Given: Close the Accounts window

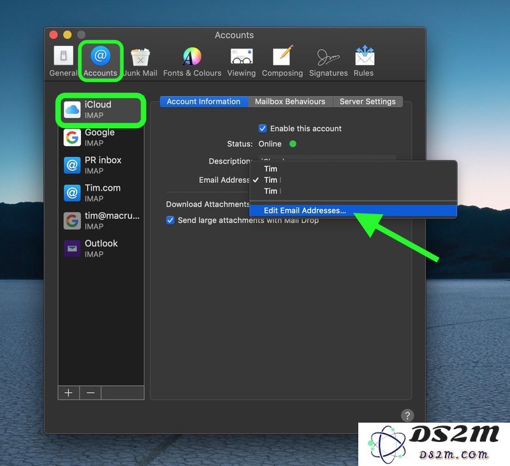Looking at the screenshot, I should pos(54,34).
